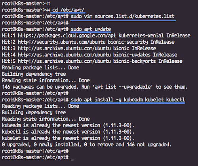Click the '0 upgraded, 0 newly installed' summary line
198x166 pixels.
coord(87,145)
